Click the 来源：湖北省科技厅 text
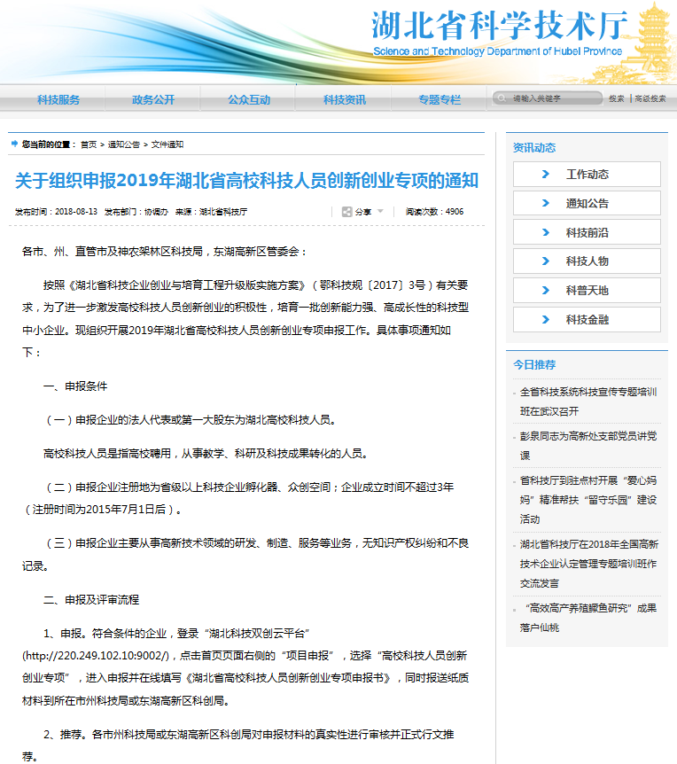Viewport: 677px width, 764px height. (x=212, y=212)
